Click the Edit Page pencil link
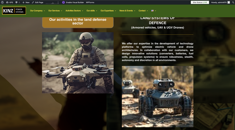The image size is (235, 130). point(37,2)
